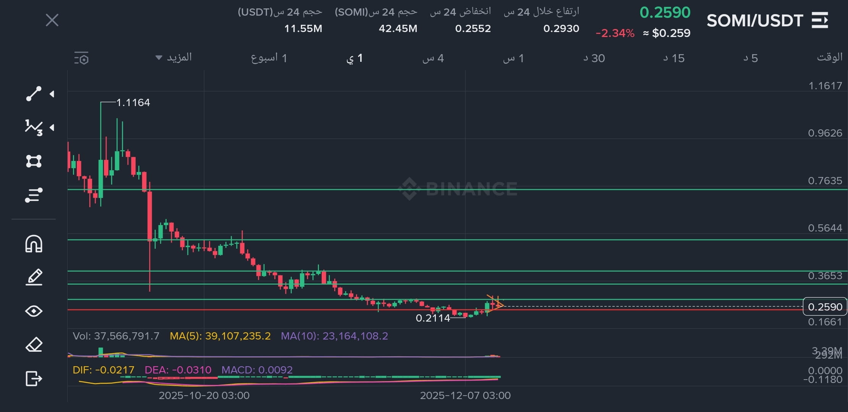Click the 0.2590 price tag on axis
Screen dimensions: 848x412
[x=825, y=307]
